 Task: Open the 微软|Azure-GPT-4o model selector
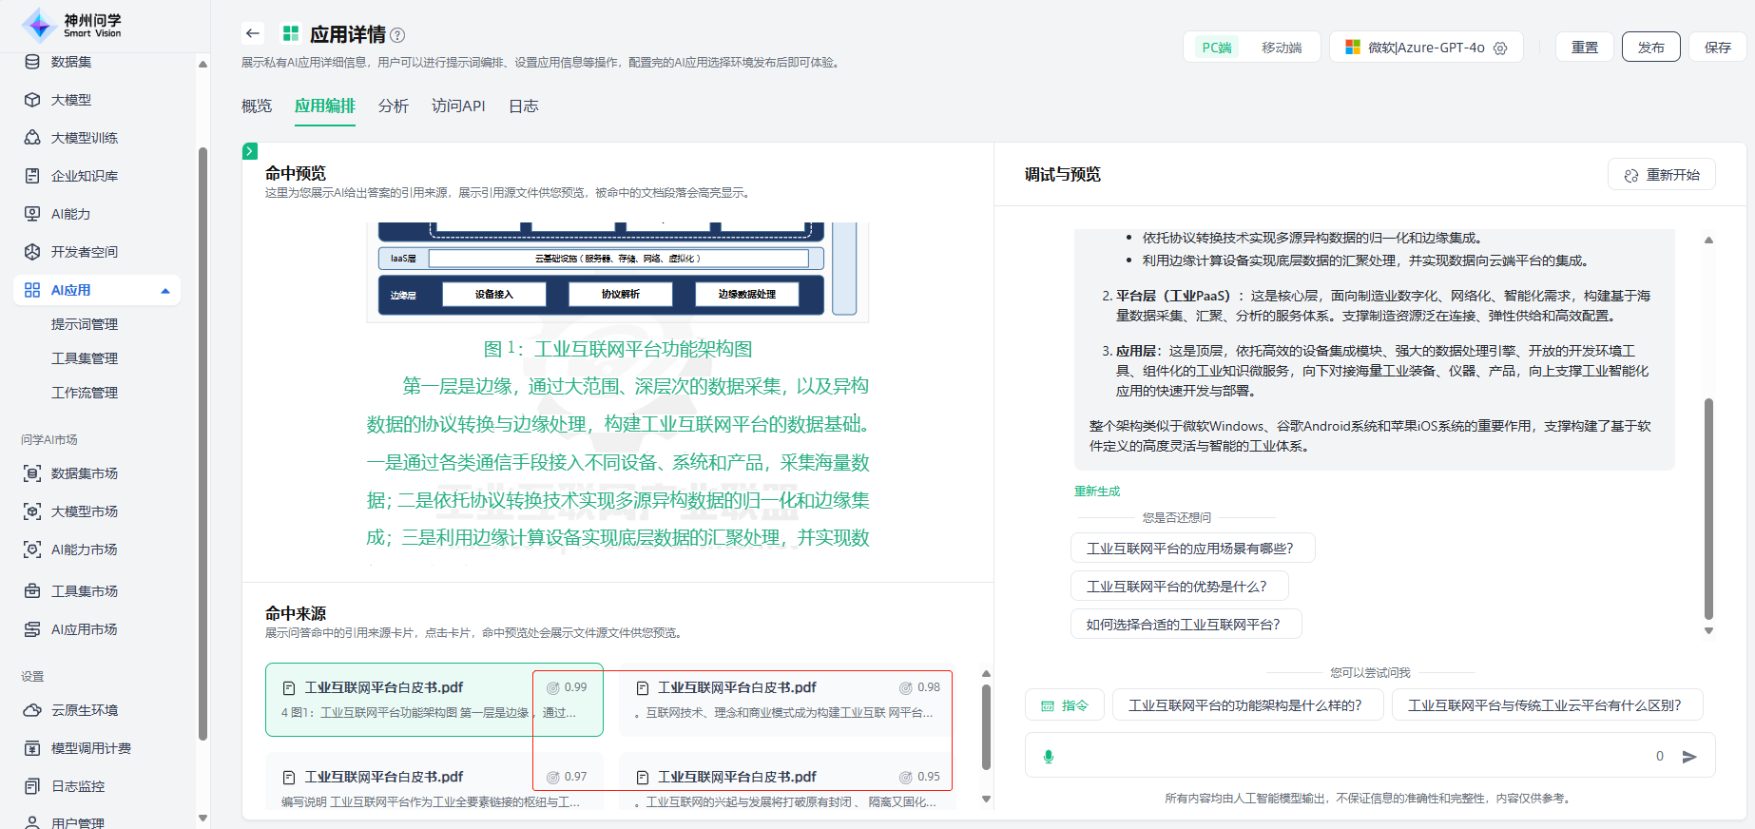[x=1425, y=48]
